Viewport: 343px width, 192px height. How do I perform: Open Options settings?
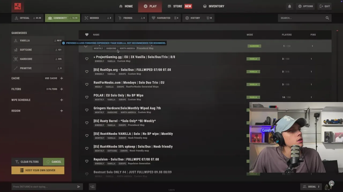(x=305, y=6)
